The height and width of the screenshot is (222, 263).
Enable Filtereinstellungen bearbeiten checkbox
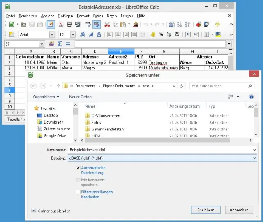78,192
